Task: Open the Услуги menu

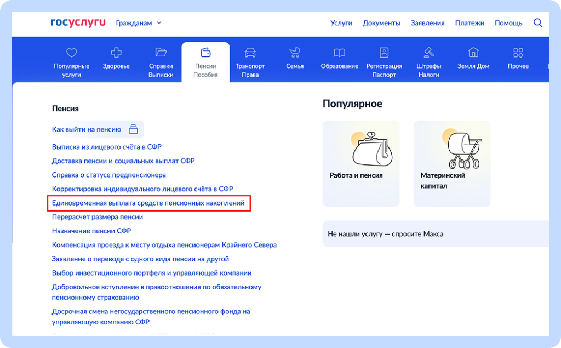Action: 341,23
